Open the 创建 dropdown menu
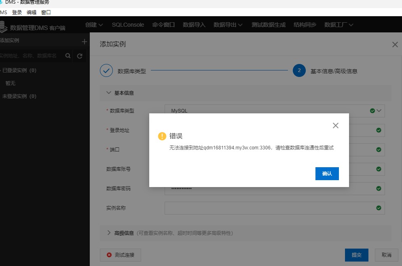This screenshot has width=402, height=266. coord(94,25)
